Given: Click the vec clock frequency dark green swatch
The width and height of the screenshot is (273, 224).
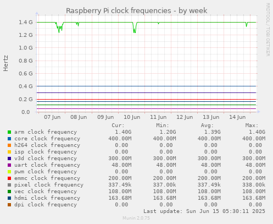Looking at the screenshot, I should click(x=9, y=192).
